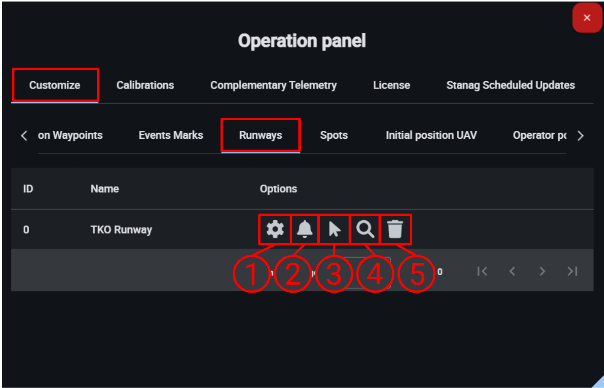Open the Complementary Telemetry tab
The image size is (604, 388).
pyautogui.click(x=273, y=85)
